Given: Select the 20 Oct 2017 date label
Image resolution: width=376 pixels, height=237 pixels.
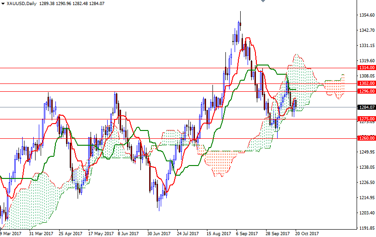Looking at the screenshot, I should click(307, 233).
